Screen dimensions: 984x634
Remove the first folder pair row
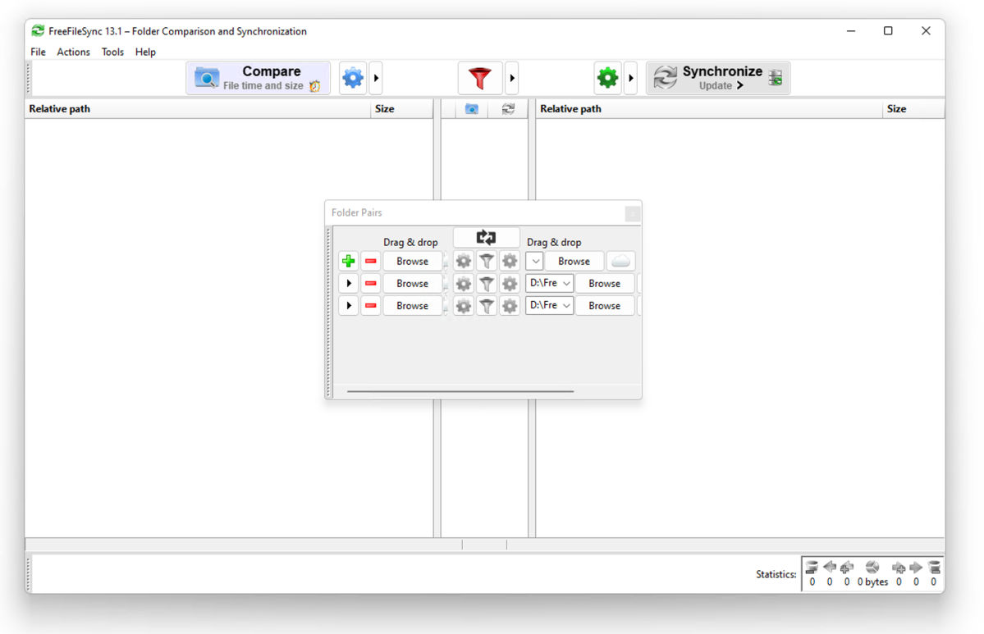pyautogui.click(x=371, y=261)
